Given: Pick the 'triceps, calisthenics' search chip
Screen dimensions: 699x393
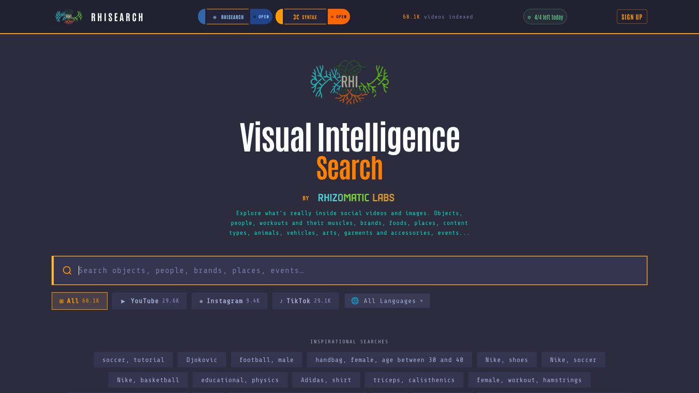Looking at the screenshot, I should point(414,380).
